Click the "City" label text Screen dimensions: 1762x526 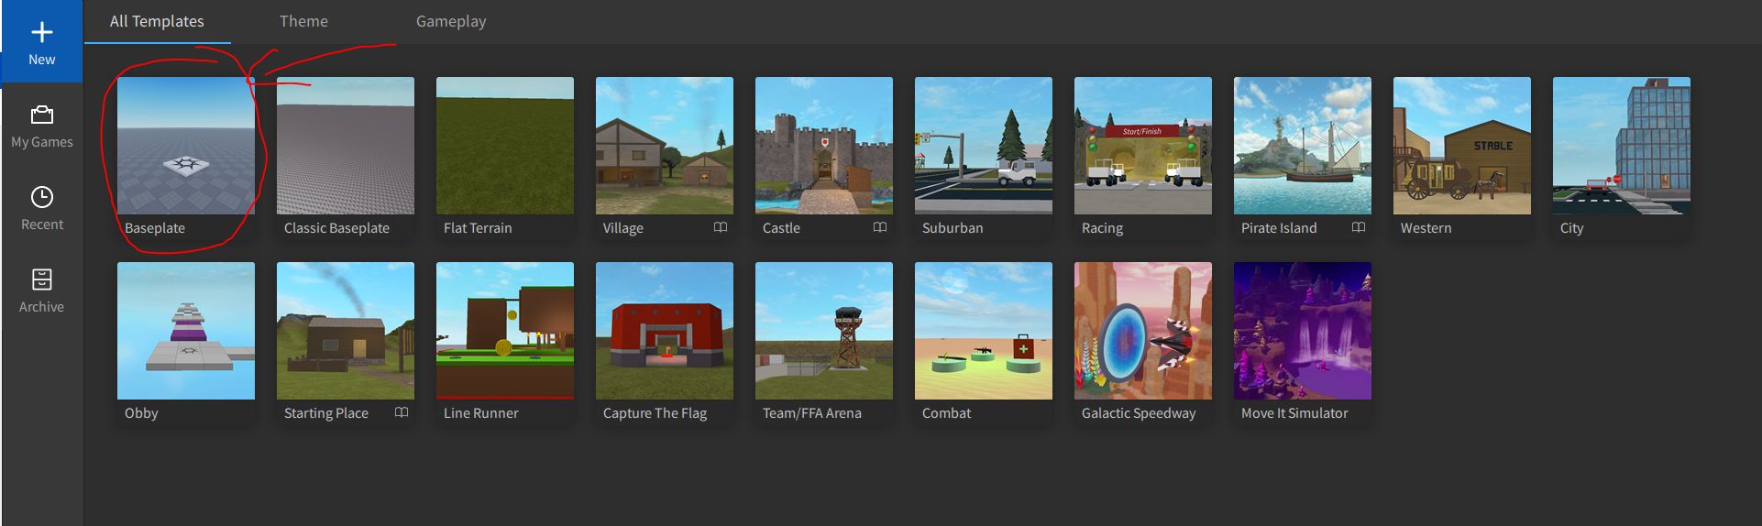(1571, 228)
